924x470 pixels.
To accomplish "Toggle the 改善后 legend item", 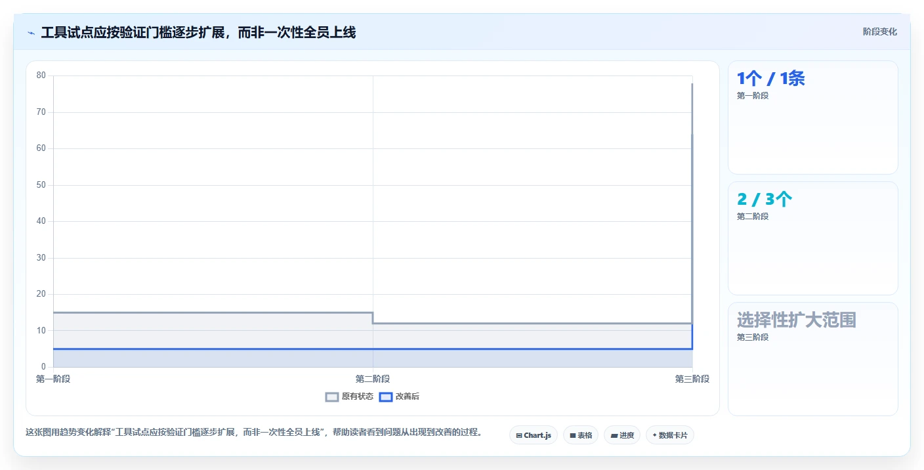I will click(x=400, y=396).
